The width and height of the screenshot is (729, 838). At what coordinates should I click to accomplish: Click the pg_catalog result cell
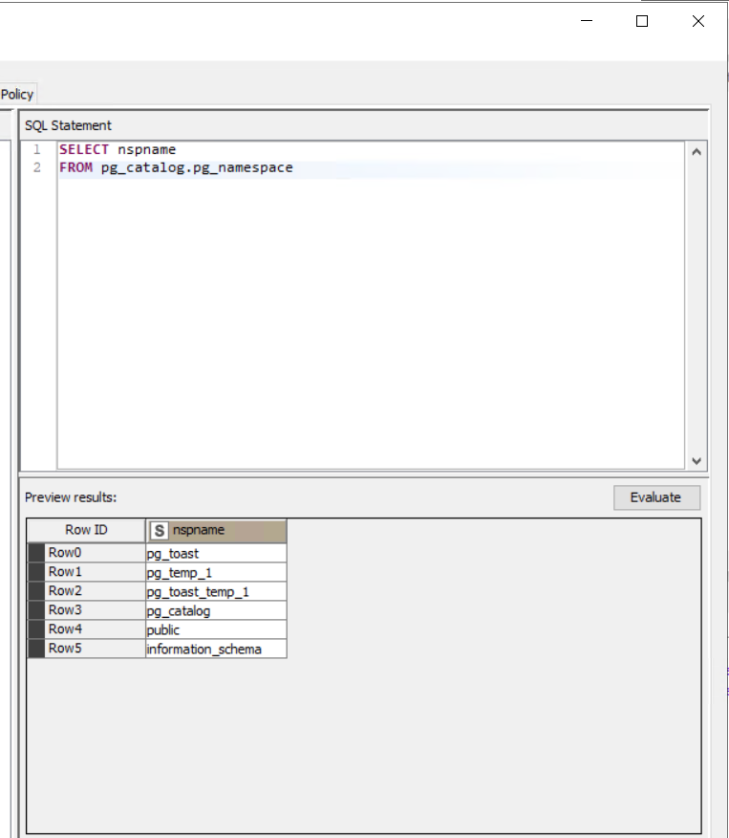(x=216, y=611)
